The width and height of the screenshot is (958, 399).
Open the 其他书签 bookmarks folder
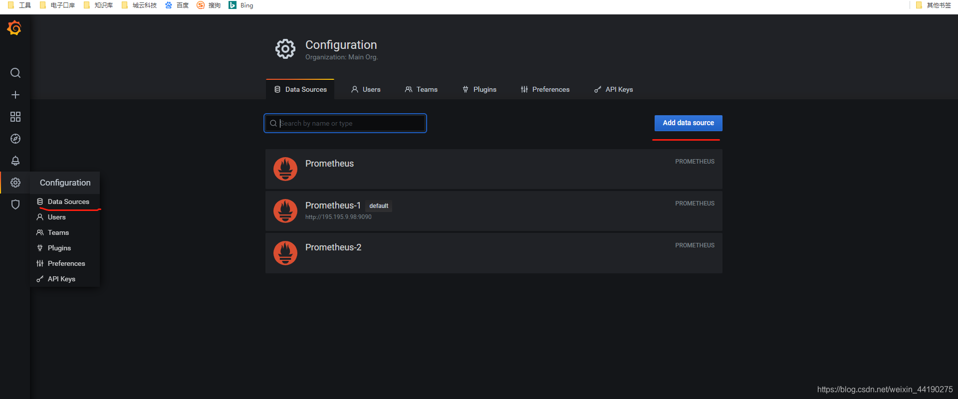934,5
